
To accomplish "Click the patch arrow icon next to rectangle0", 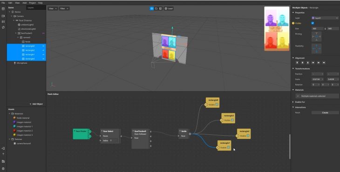I will click(x=43, y=46).
